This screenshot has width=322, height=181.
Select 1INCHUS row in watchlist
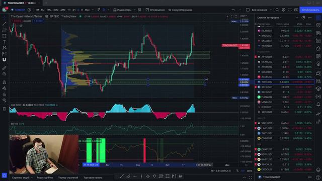point(284,164)
